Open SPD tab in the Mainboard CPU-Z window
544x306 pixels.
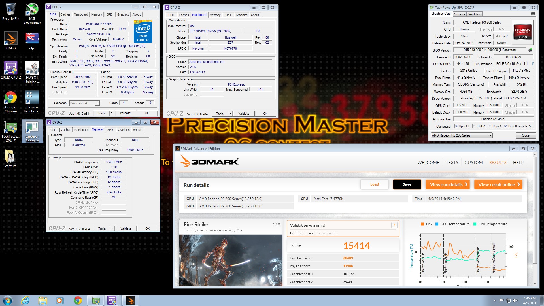coord(228,15)
